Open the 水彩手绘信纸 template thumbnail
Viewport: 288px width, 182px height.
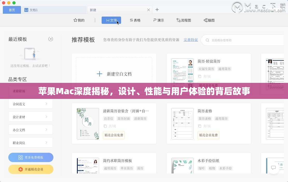tap(182, 165)
